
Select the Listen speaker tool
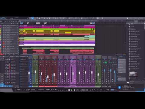pyautogui.click(x=49, y=18)
